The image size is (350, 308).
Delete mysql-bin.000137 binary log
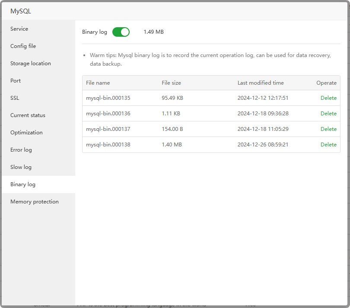(328, 129)
